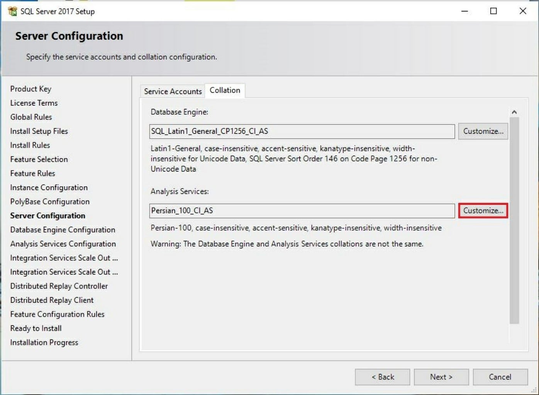Go to the previous page with Back
The image size is (539, 395).
pyautogui.click(x=382, y=377)
